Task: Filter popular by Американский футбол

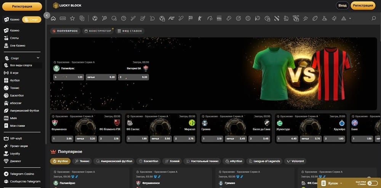Action: coord(114,161)
